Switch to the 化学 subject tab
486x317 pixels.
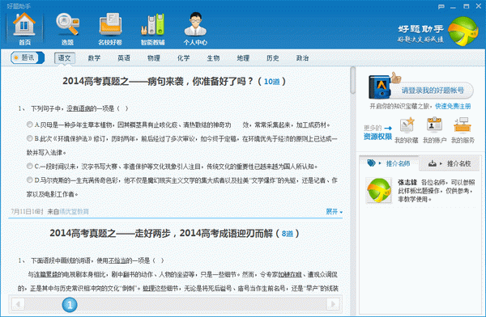(x=184, y=58)
